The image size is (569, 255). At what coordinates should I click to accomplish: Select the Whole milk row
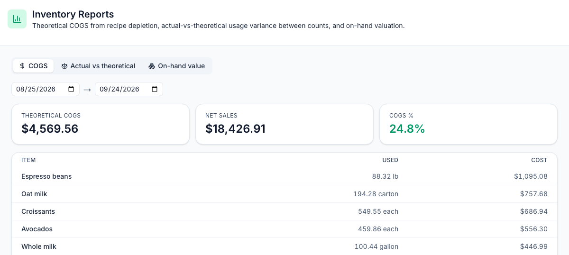click(284, 246)
